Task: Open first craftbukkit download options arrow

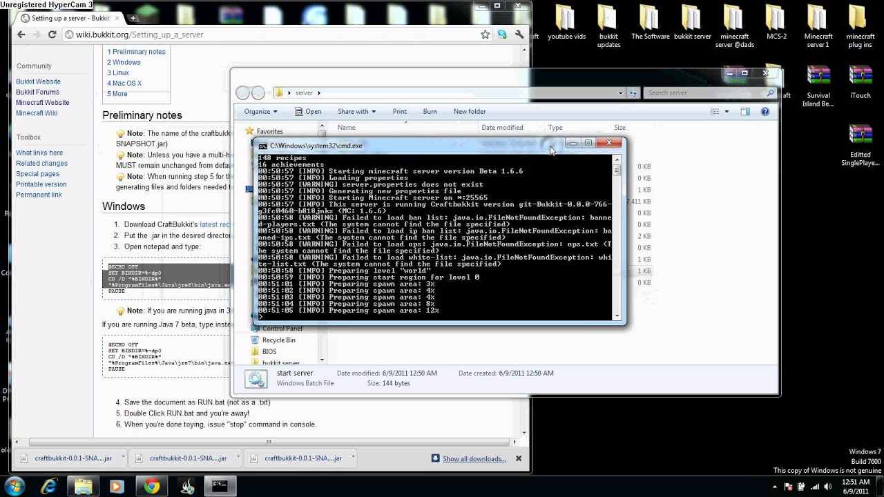Action: pos(124,458)
